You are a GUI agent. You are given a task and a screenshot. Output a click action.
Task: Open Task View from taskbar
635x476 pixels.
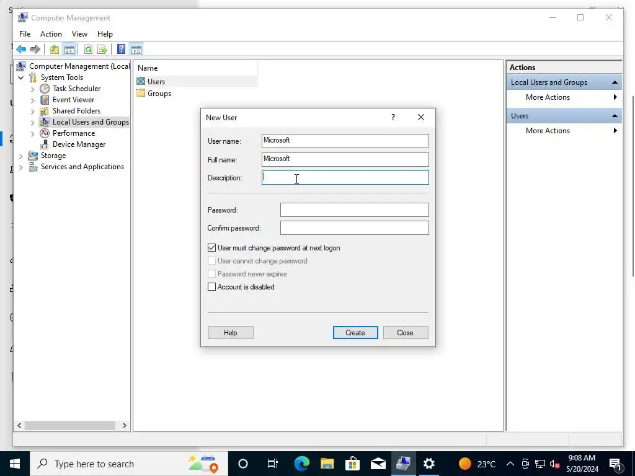point(273,464)
